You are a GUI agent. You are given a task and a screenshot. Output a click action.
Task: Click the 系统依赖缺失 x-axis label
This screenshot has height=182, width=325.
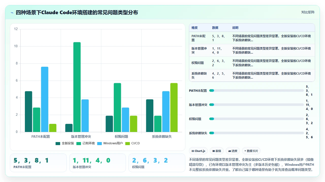pyautogui.click(x=162, y=136)
